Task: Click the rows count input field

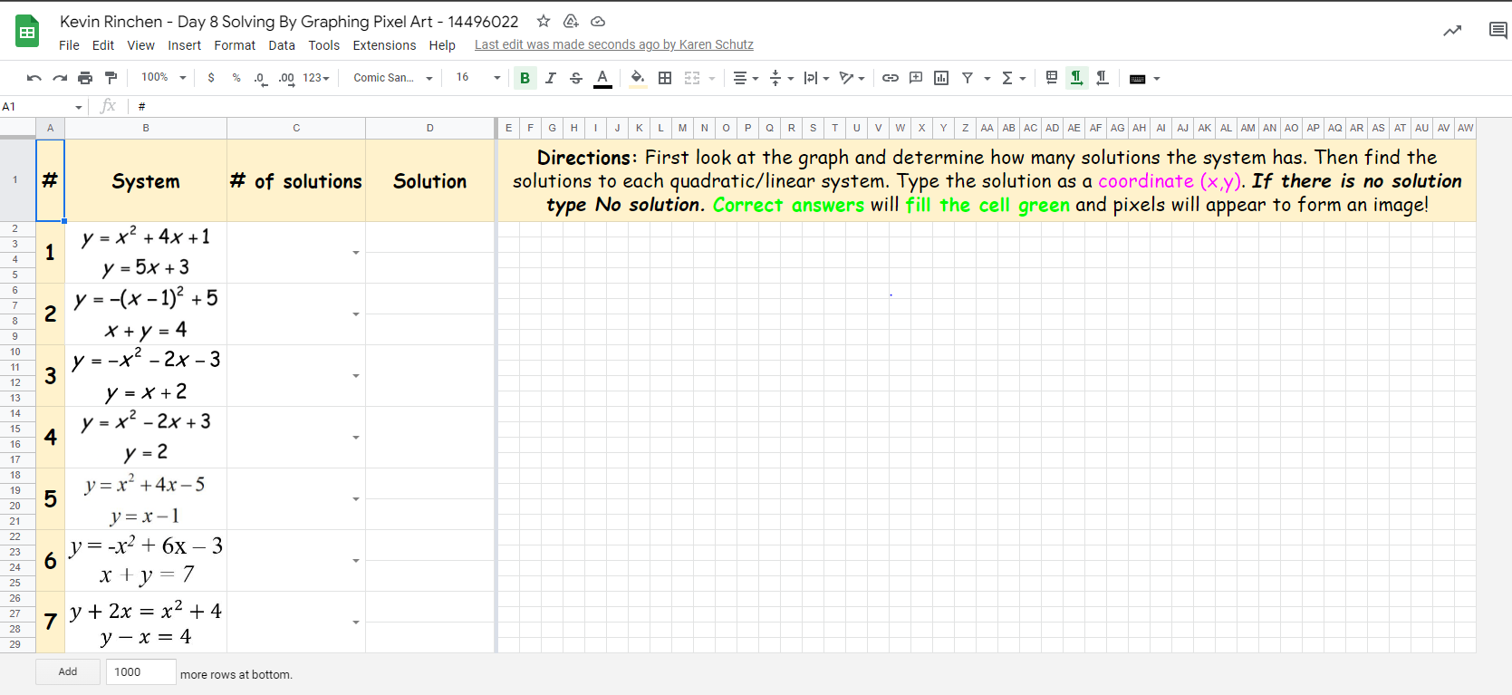Action: (140, 671)
